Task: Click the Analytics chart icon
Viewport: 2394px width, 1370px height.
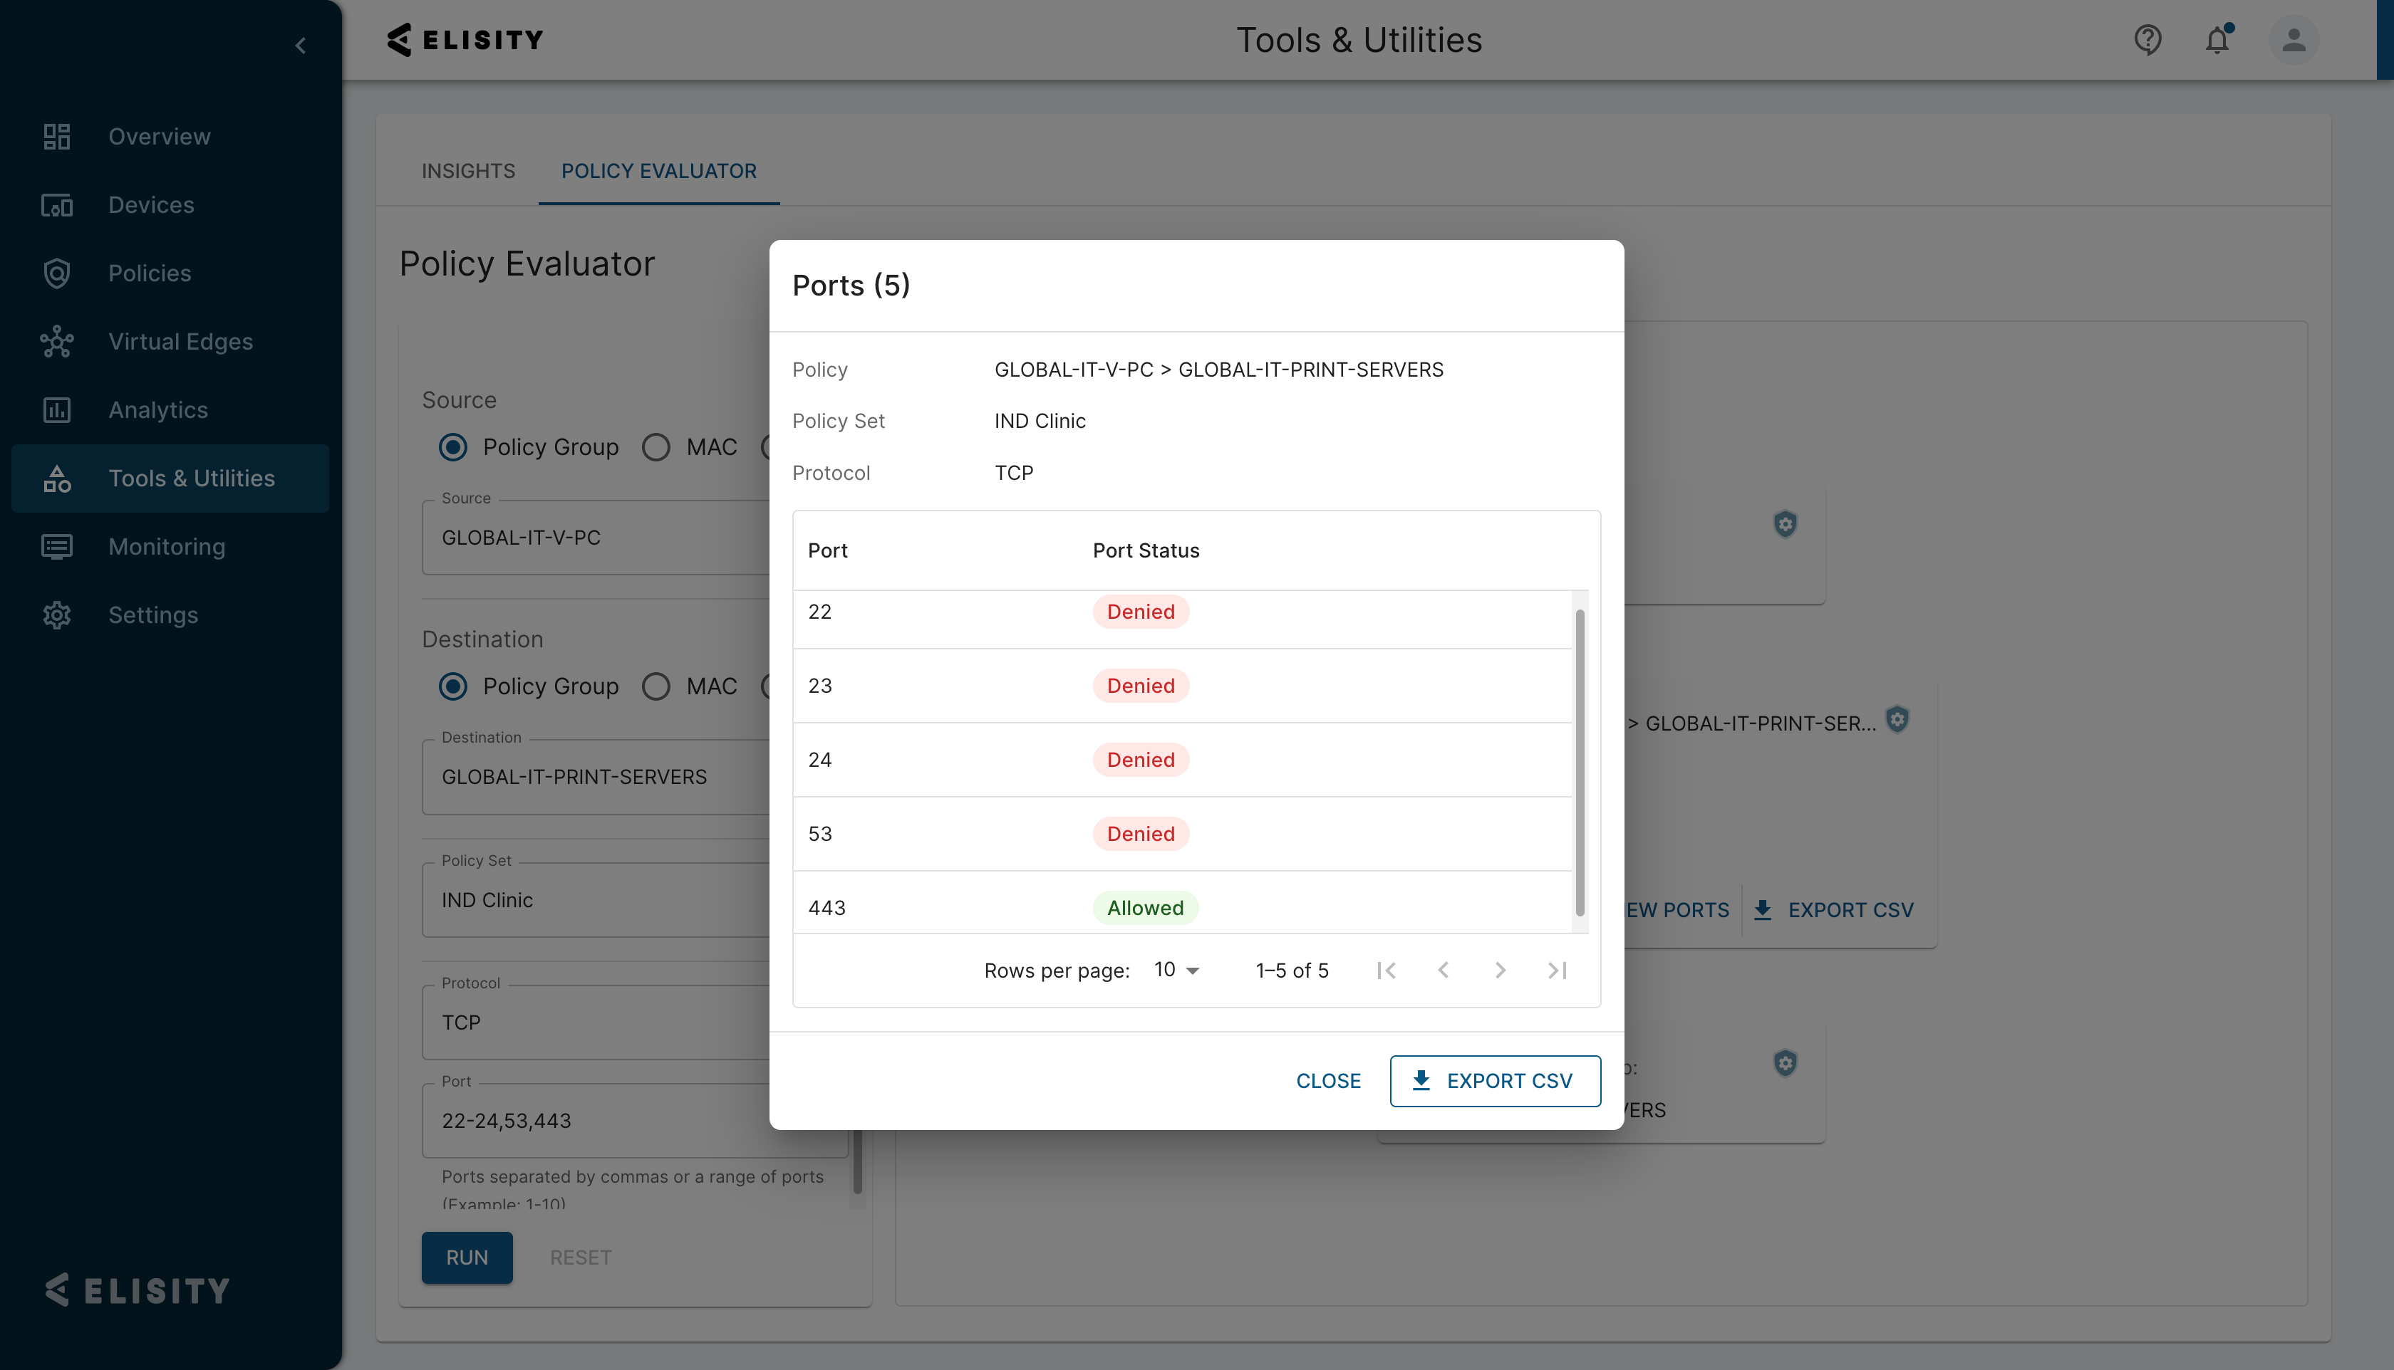Action: [x=56, y=410]
